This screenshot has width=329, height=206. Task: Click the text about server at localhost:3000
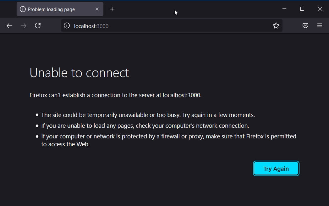[115, 95]
